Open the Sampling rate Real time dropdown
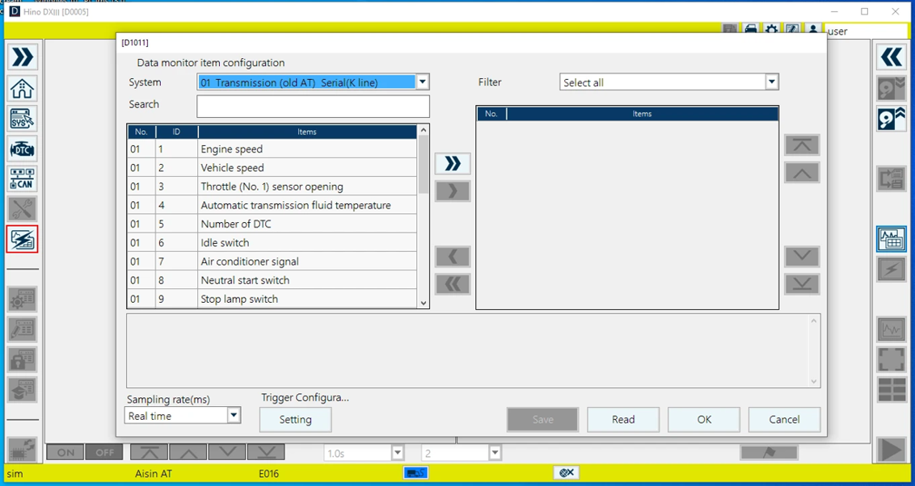 point(234,416)
